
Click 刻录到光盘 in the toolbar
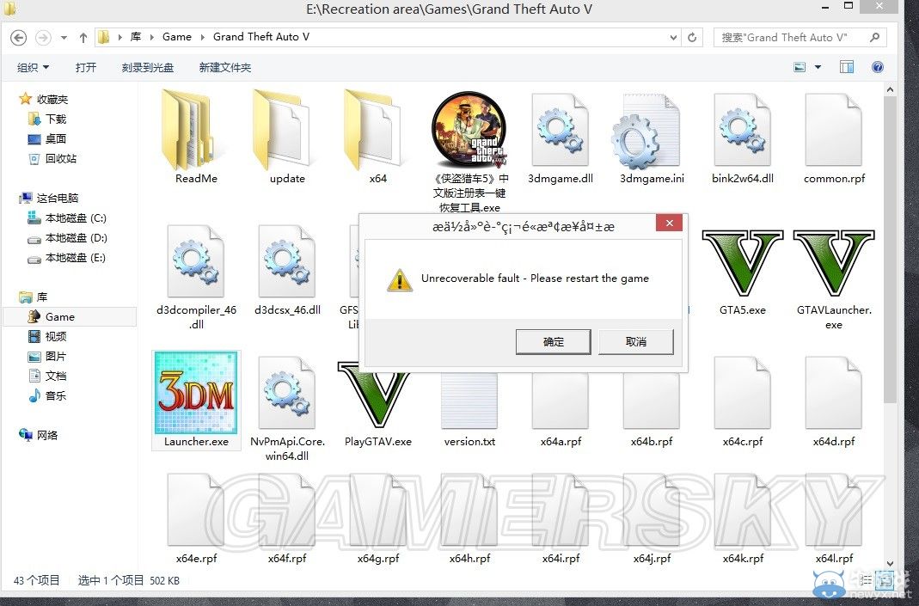[147, 67]
